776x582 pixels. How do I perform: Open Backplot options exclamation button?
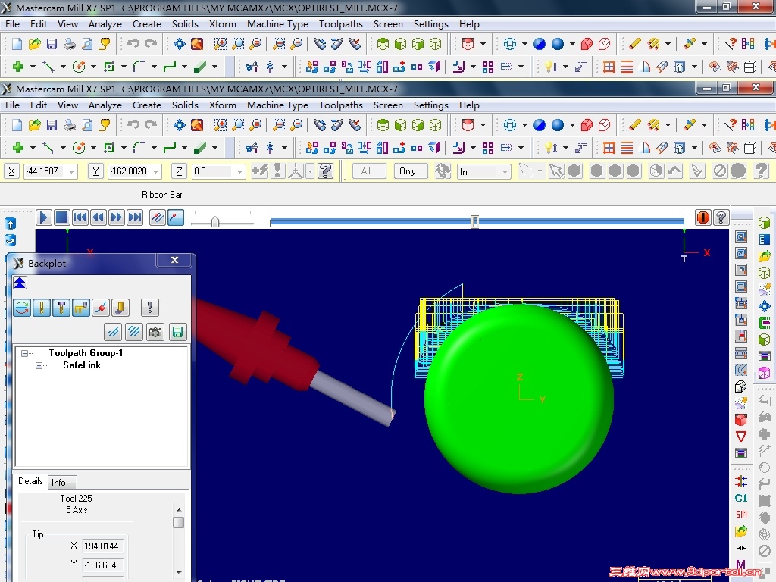(x=150, y=308)
